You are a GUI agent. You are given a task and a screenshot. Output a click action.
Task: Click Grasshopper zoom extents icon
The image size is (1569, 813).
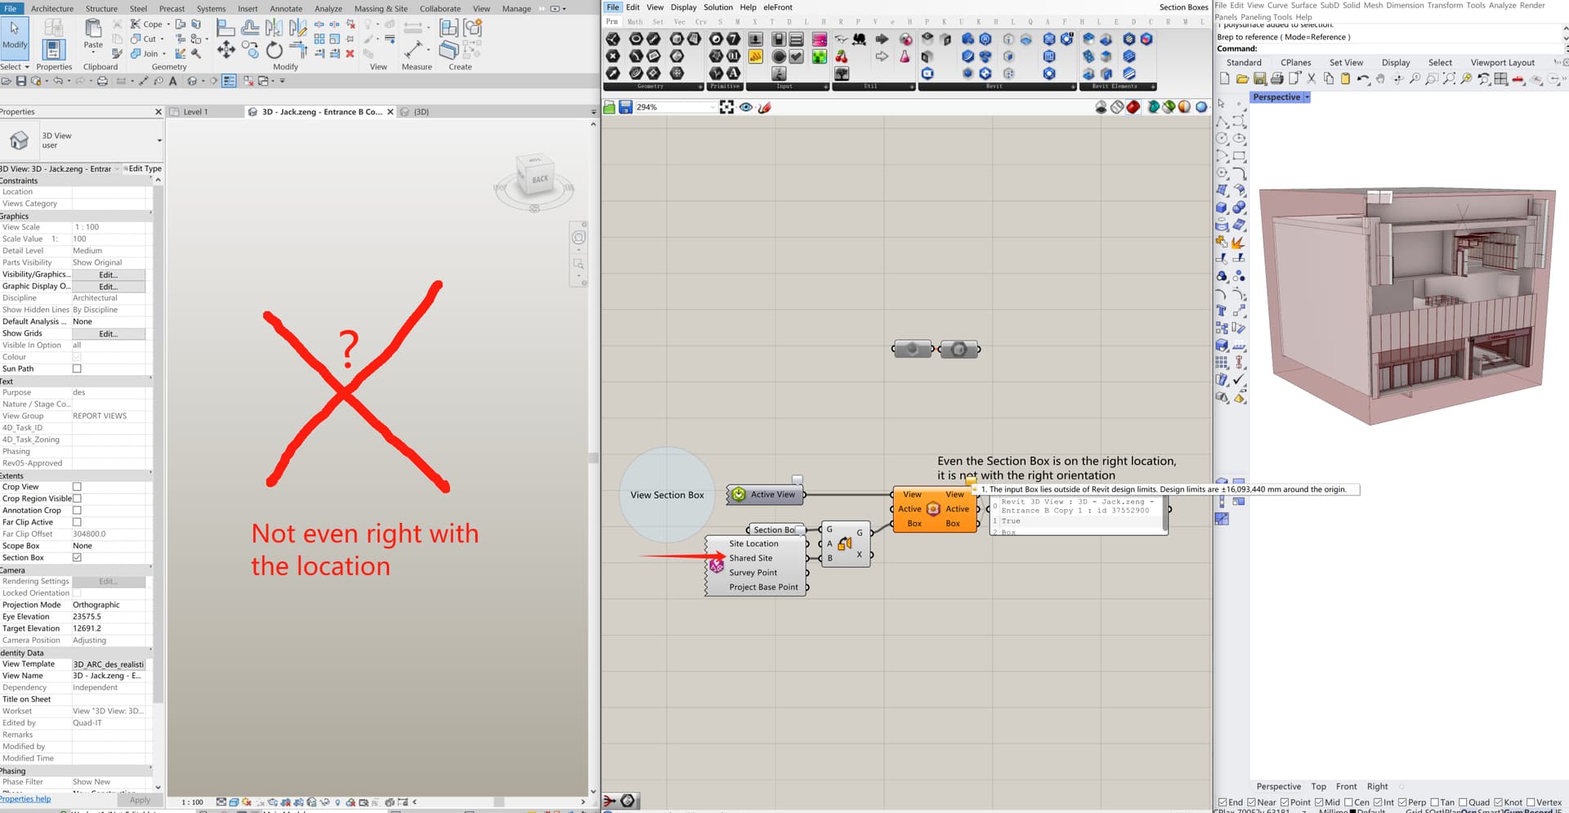coord(726,107)
